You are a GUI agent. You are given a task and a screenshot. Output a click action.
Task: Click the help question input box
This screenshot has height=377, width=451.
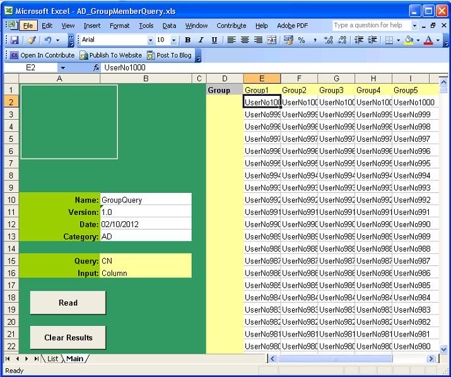pos(370,26)
